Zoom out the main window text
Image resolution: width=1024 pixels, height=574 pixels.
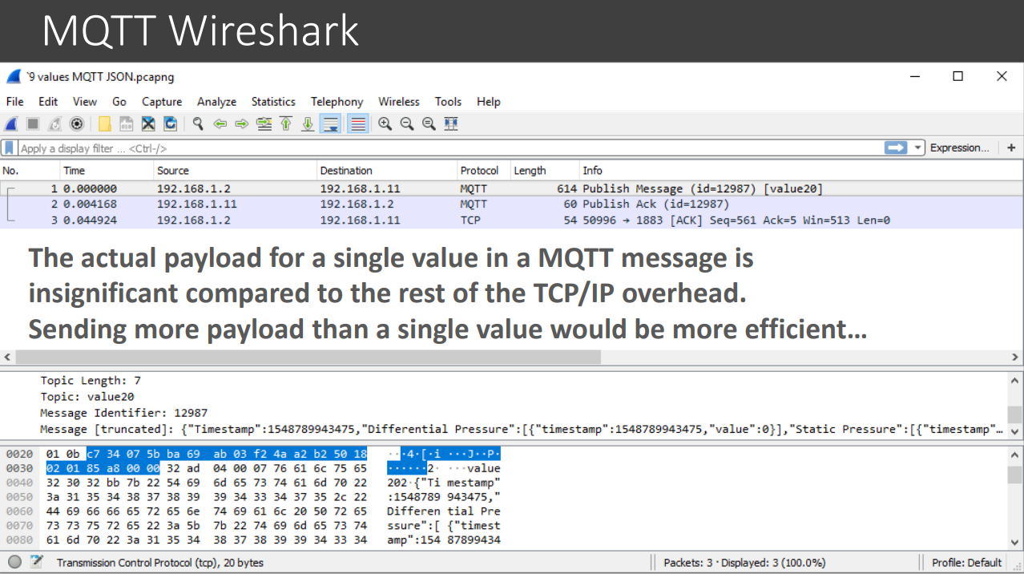(407, 124)
